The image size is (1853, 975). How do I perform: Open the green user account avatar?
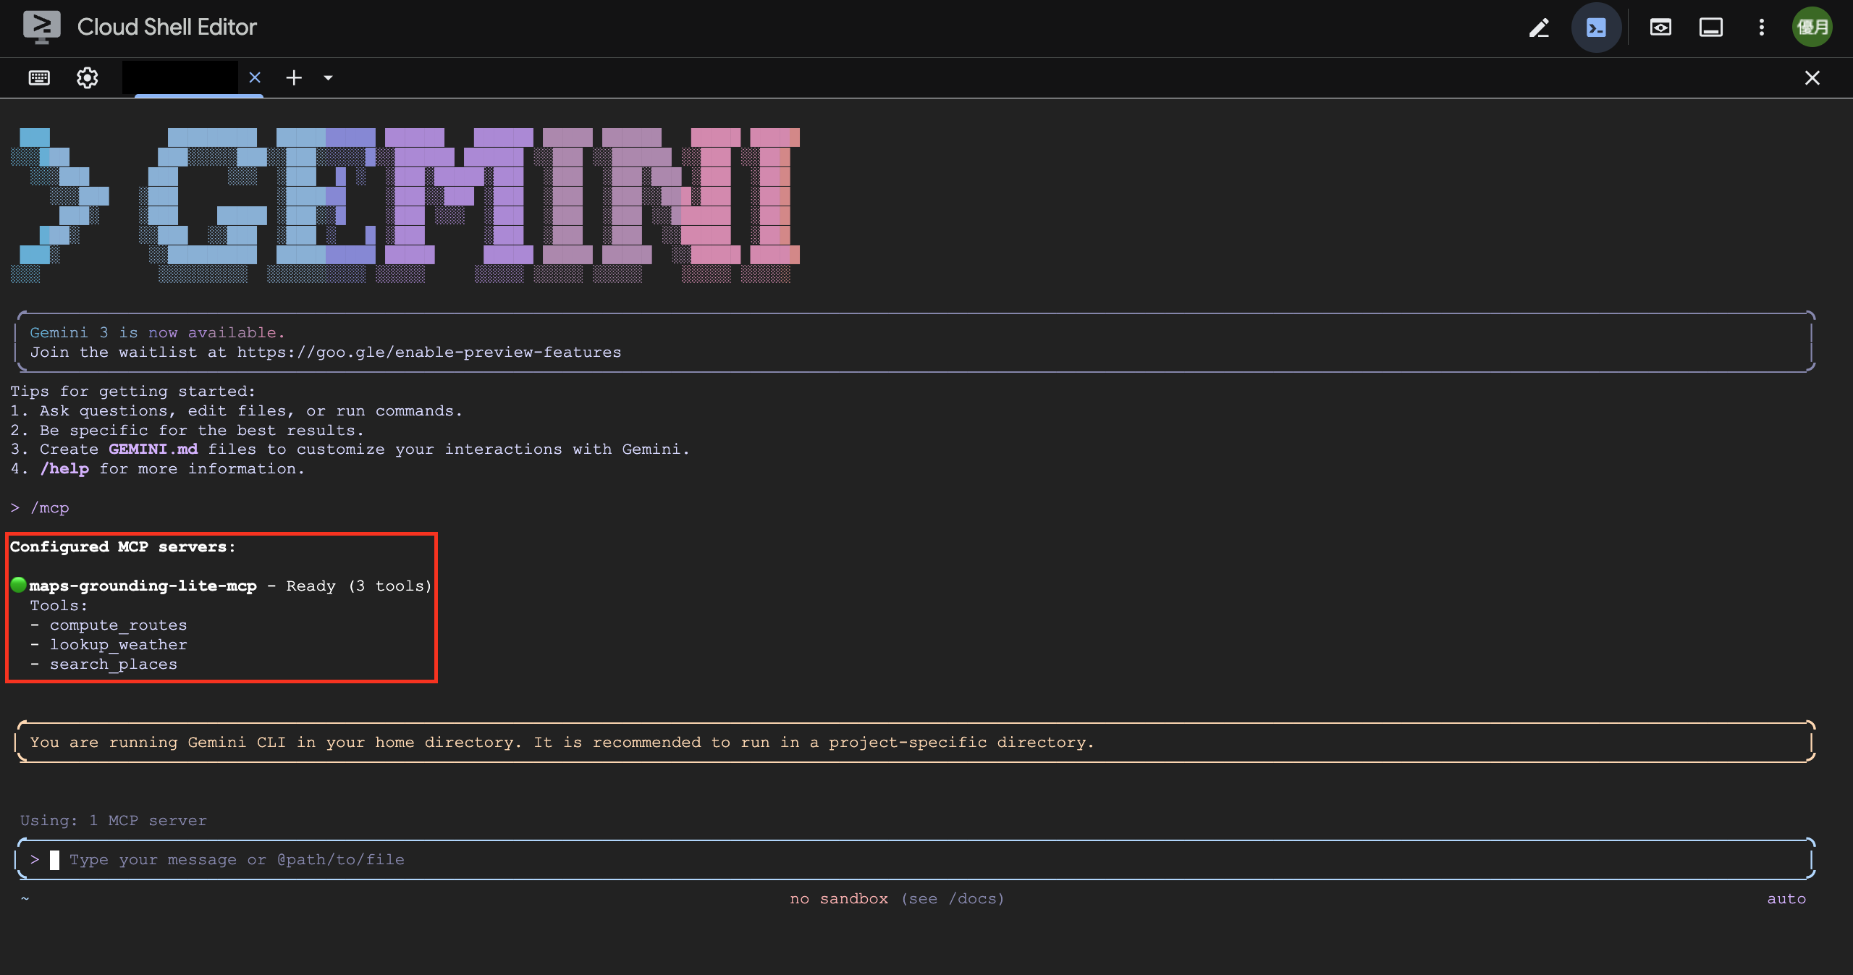(1812, 28)
